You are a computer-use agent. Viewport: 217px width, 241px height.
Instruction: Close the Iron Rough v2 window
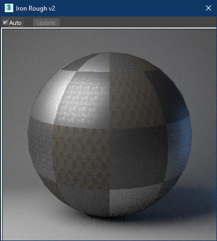click(209, 8)
